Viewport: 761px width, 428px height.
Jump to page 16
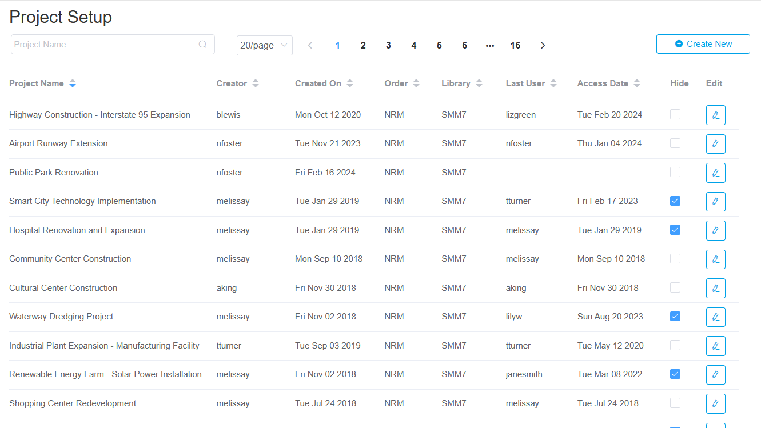pyautogui.click(x=515, y=46)
